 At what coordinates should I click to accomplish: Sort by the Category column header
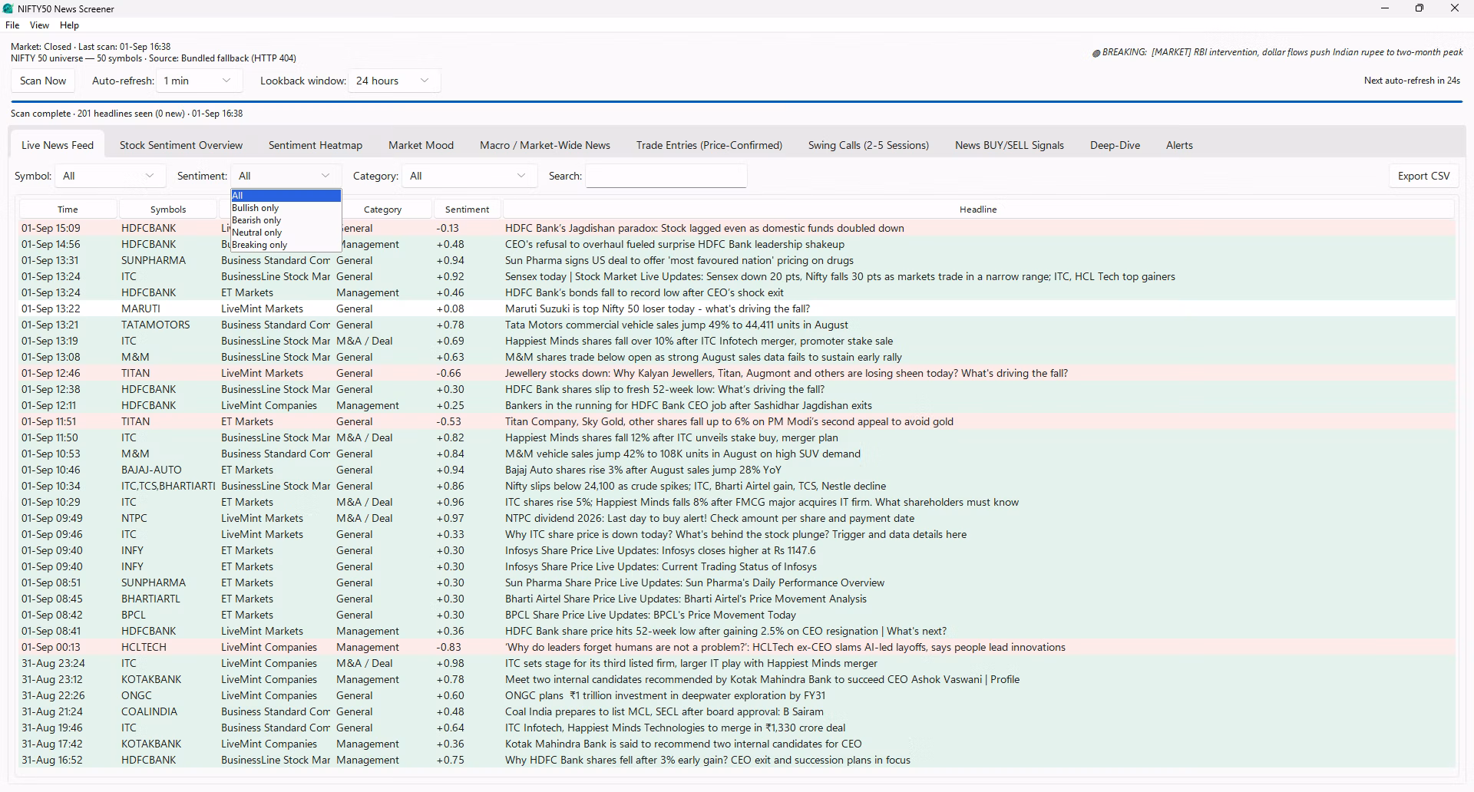(x=382, y=210)
